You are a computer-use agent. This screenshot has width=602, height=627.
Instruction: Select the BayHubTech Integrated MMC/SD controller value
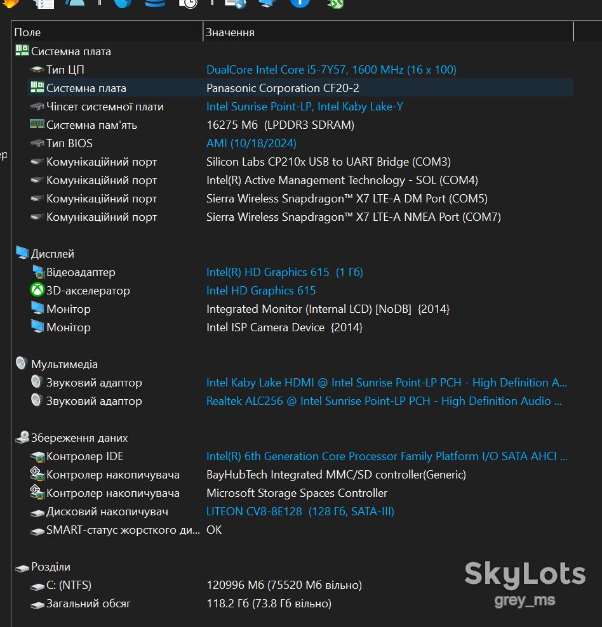336,474
